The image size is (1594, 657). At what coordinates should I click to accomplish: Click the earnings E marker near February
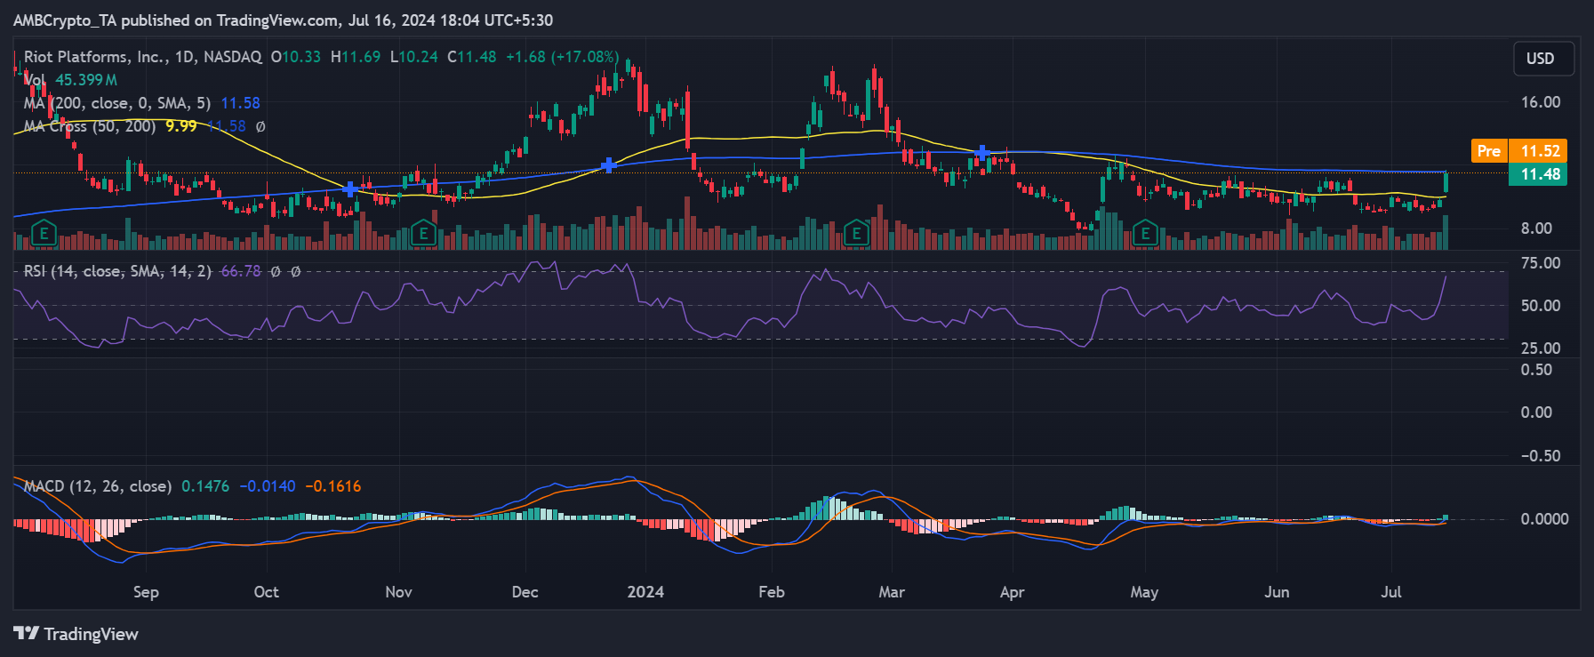click(856, 234)
